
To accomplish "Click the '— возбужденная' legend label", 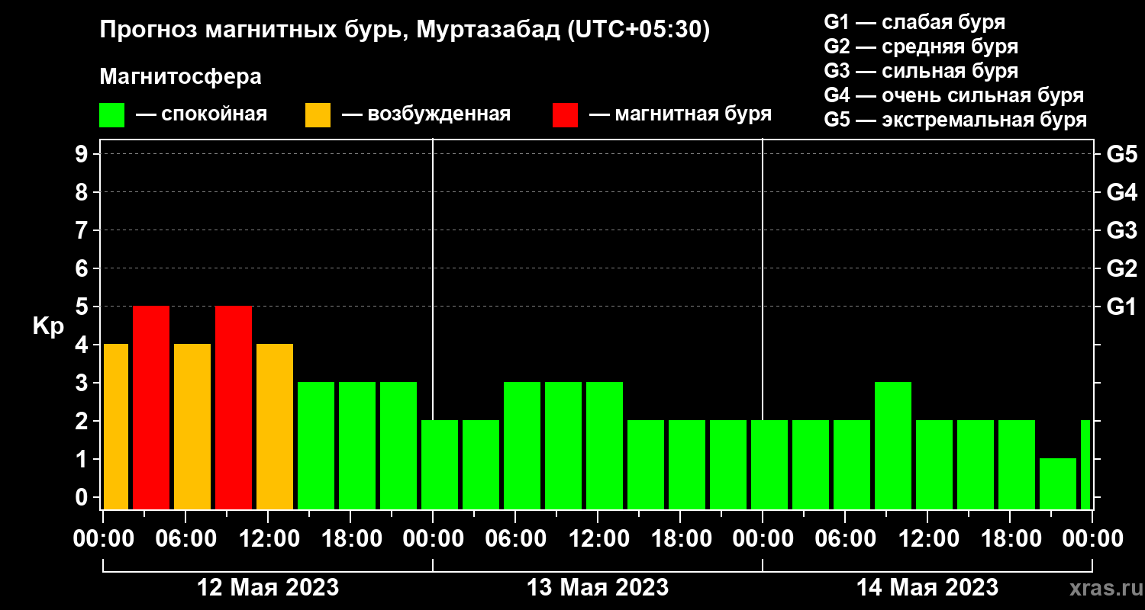I will [426, 114].
